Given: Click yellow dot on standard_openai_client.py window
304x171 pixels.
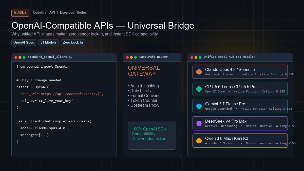Looking at the screenshot, I should click(20, 57).
